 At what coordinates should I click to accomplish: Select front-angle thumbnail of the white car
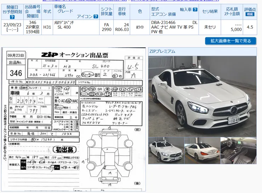(166, 151)
